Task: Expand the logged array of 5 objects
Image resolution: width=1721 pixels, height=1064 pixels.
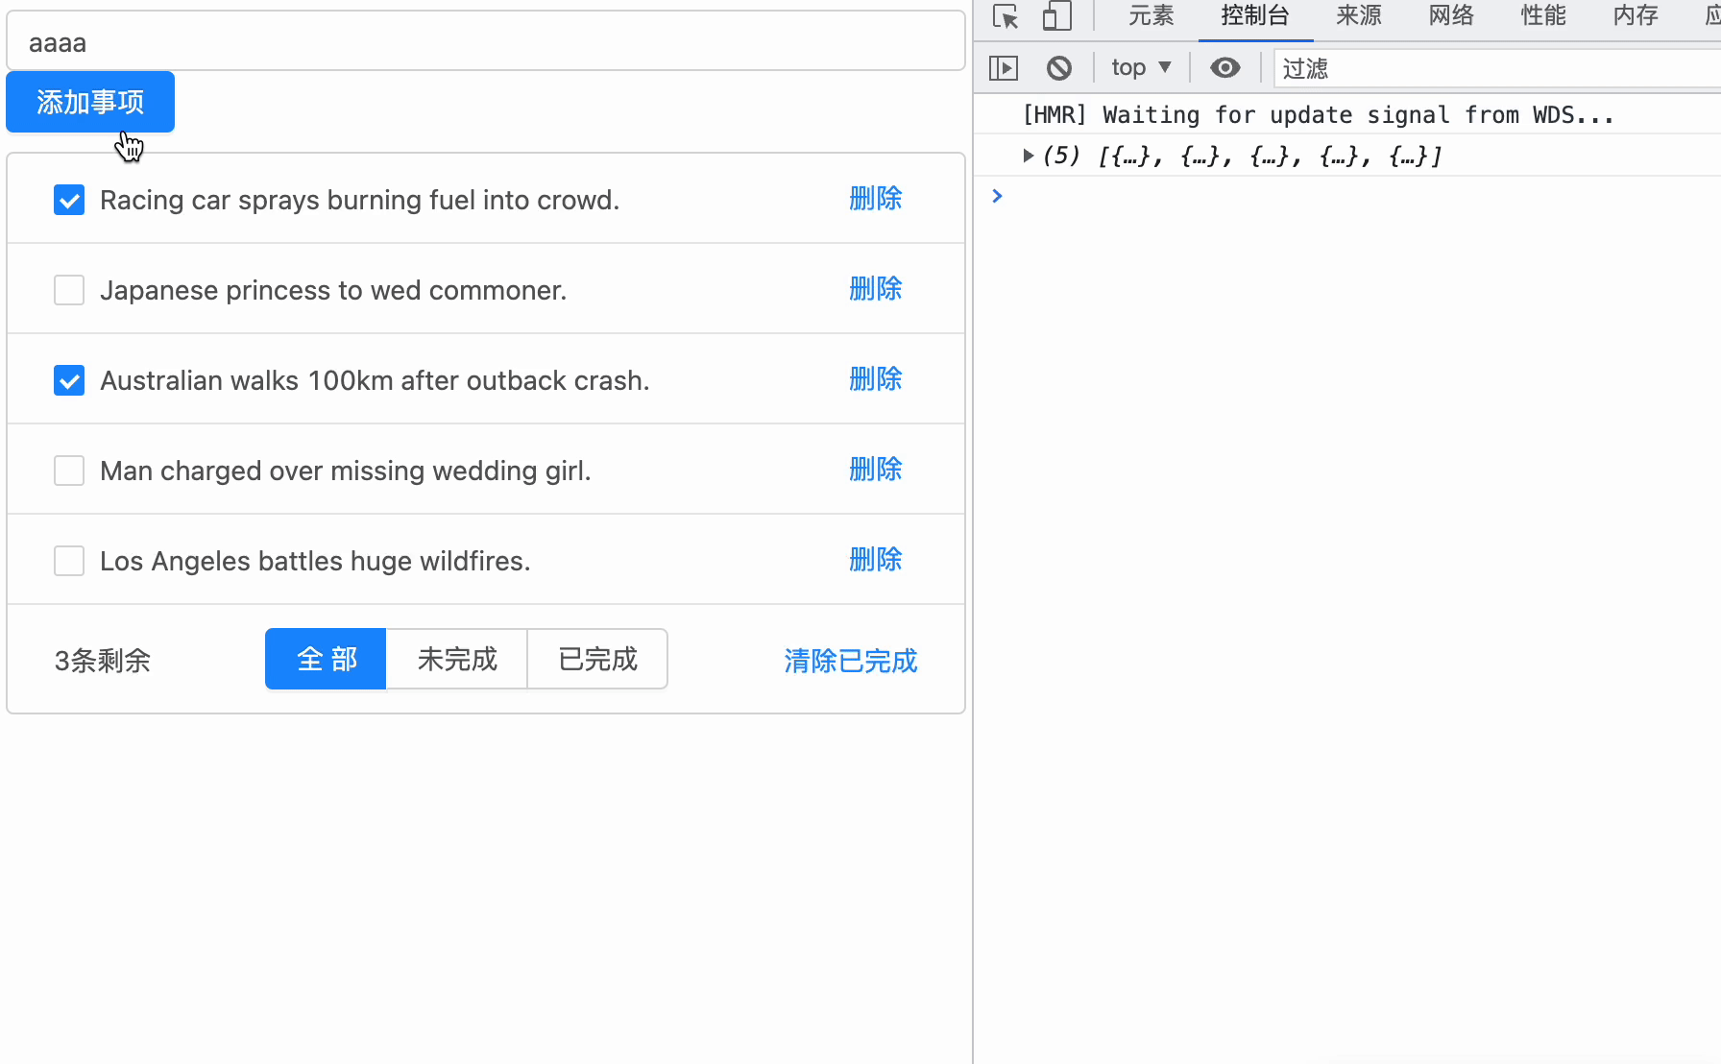Action: (x=1028, y=156)
